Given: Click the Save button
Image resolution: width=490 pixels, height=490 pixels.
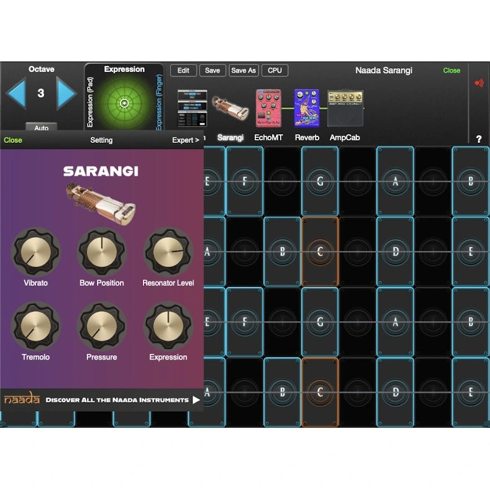Looking at the screenshot, I should pos(212,70).
